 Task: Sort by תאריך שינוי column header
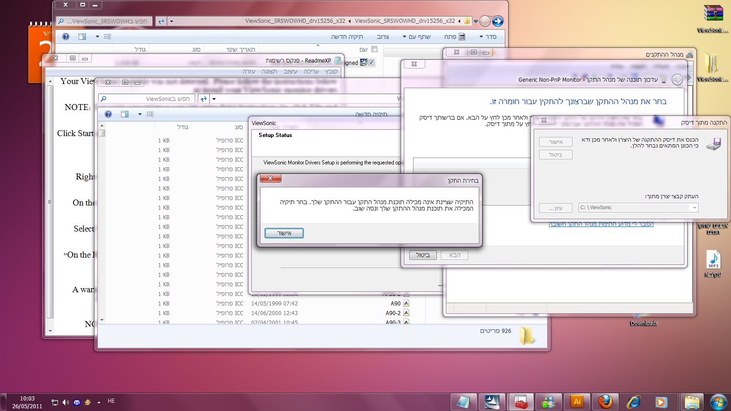tap(241, 49)
